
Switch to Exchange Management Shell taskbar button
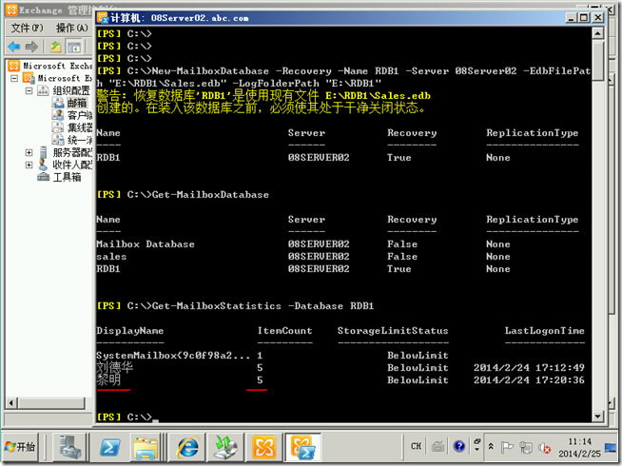pyautogui.click(x=302, y=448)
